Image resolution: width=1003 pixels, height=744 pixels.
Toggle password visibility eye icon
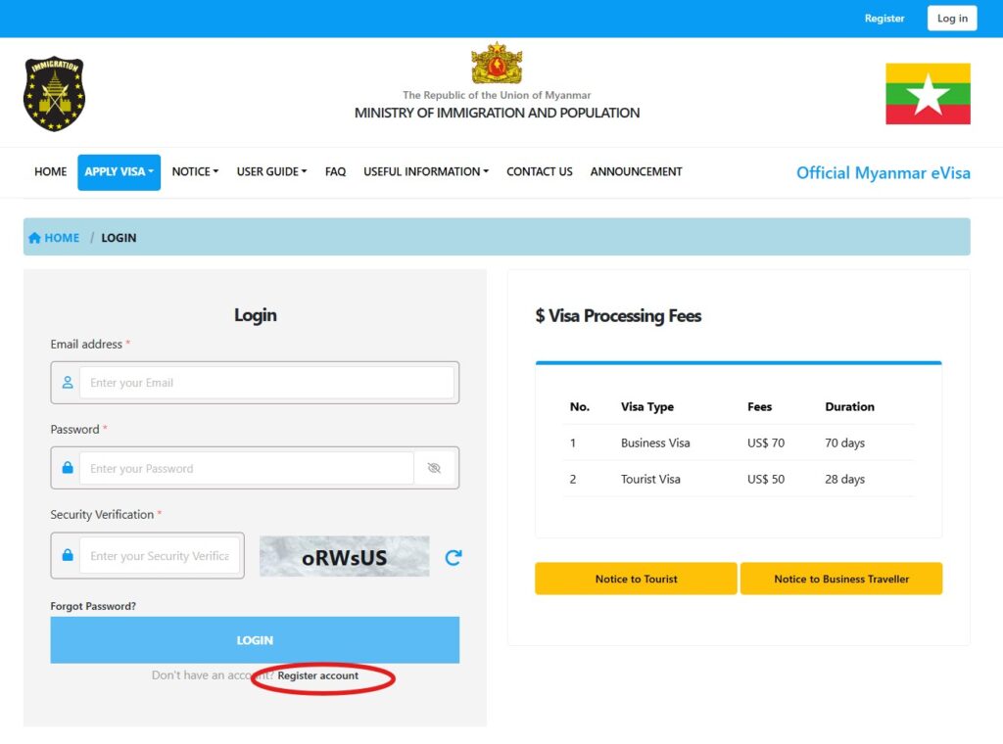pyautogui.click(x=434, y=468)
